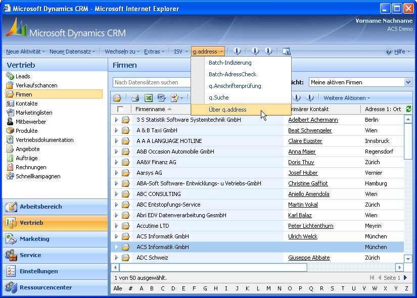Click the new record folder icon in grid toolbar
417x298 pixels.
click(117, 98)
